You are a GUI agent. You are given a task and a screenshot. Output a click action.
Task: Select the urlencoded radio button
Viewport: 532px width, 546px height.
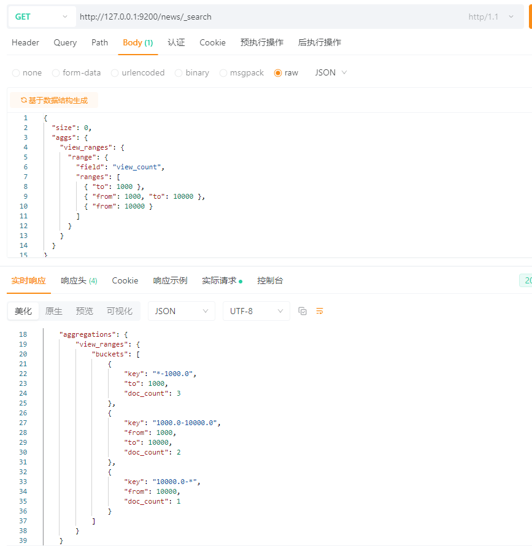coord(115,73)
